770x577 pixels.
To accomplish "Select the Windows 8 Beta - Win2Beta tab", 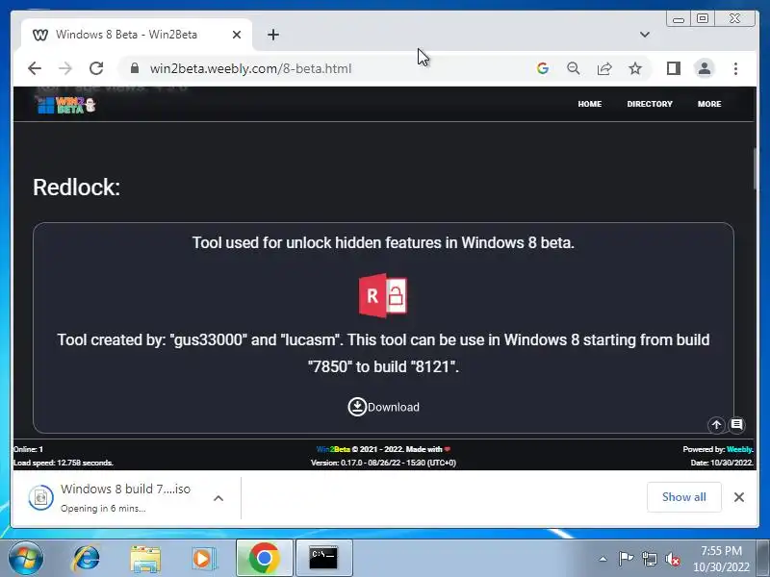I will coord(137,35).
